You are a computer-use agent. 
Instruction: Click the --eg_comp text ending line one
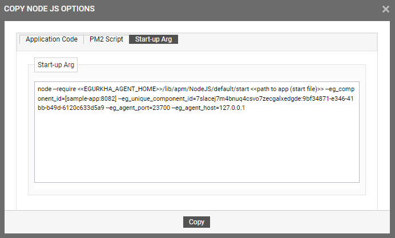(340, 89)
